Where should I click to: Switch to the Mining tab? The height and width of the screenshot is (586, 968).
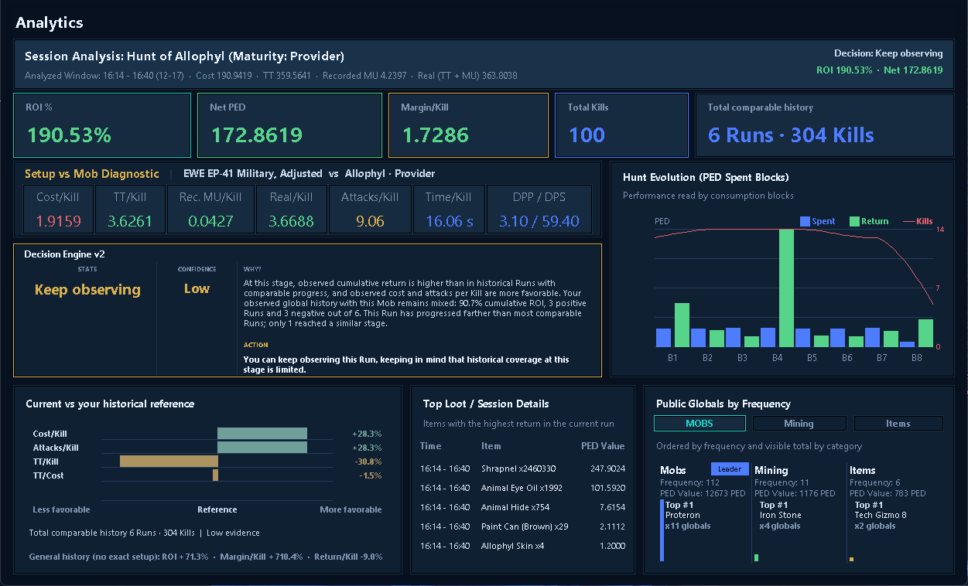tap(799, 424)
